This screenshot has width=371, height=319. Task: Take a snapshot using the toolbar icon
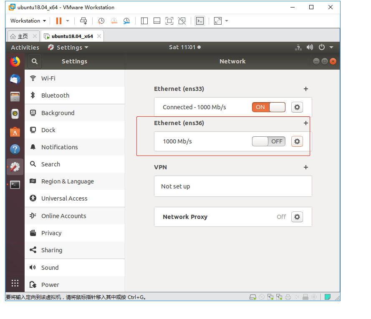click(101, 20)
